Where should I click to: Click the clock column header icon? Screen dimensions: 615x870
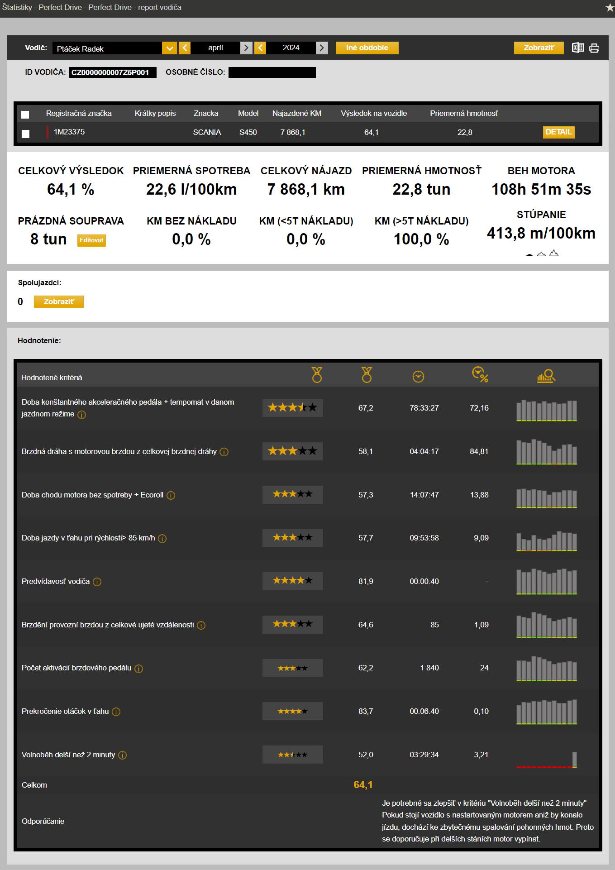pos(418,377)
